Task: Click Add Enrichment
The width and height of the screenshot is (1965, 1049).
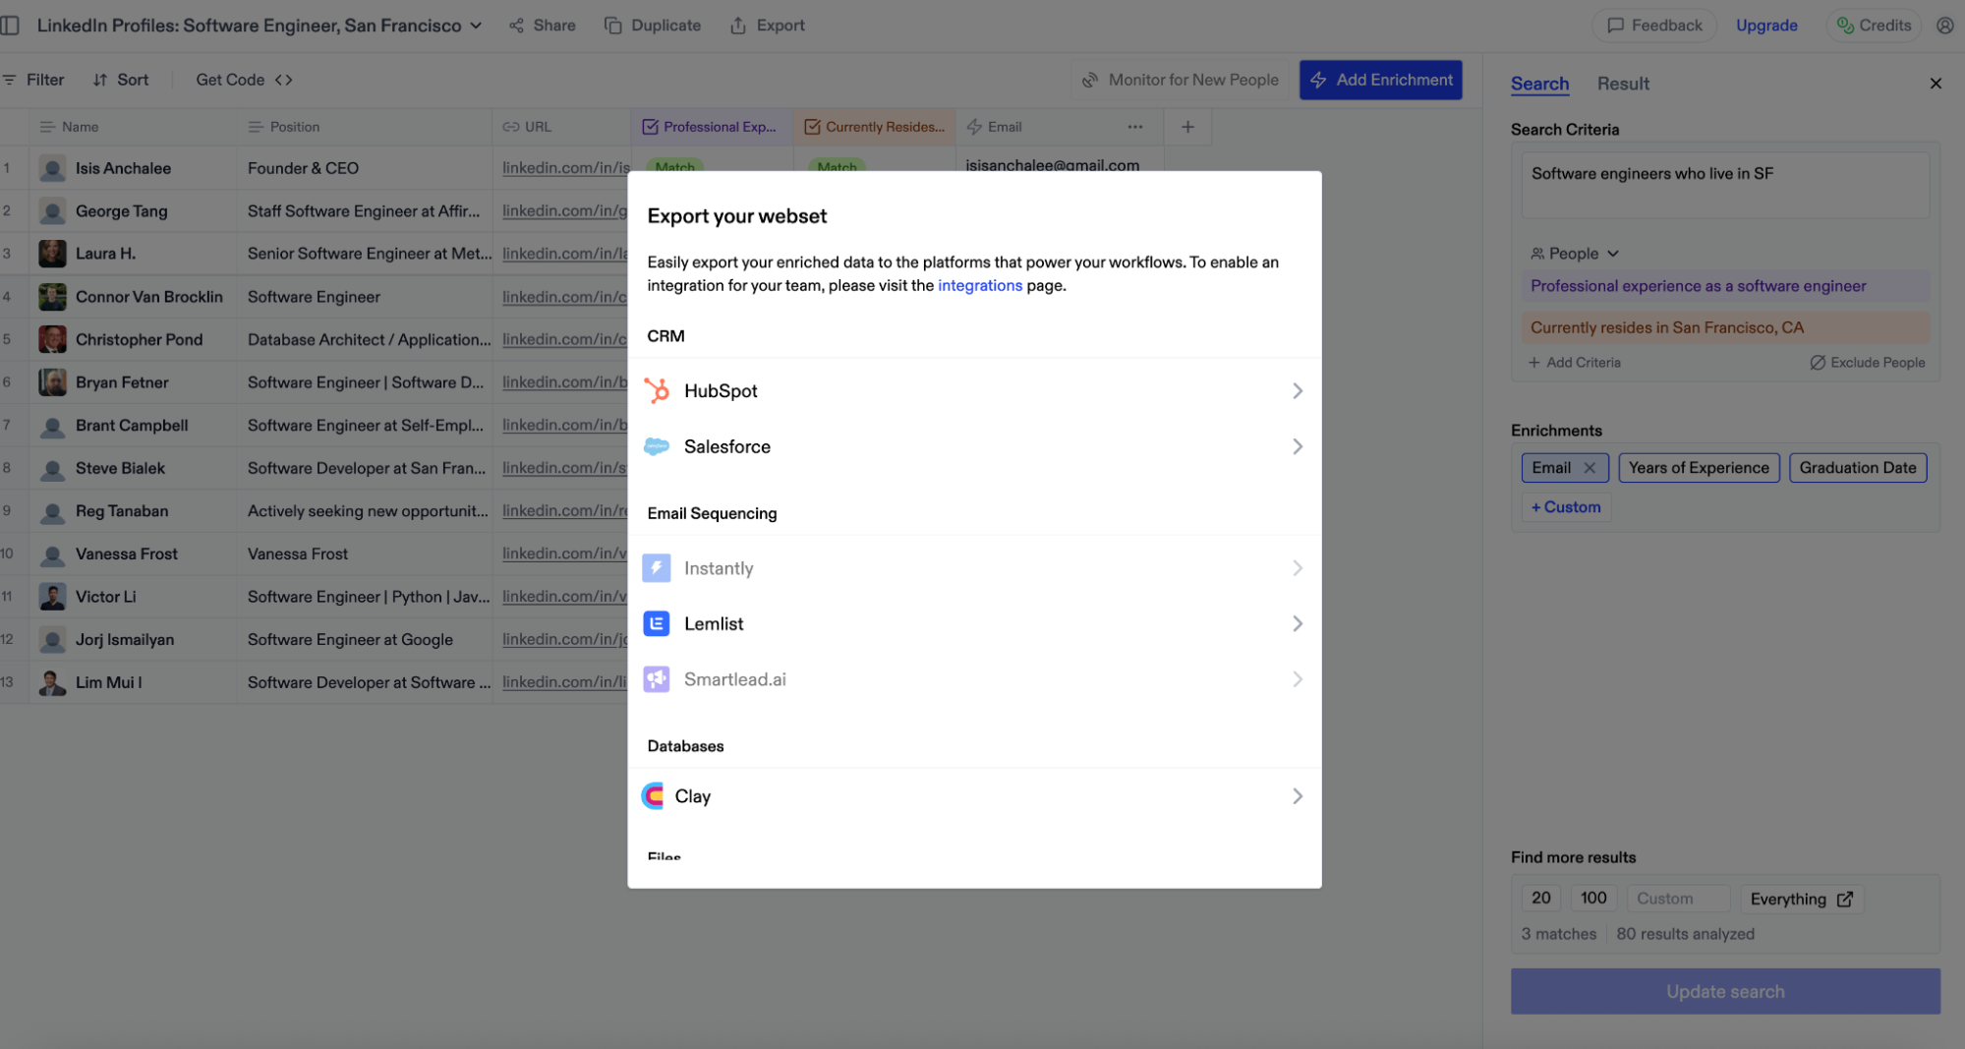Action: coord(1380,80)
